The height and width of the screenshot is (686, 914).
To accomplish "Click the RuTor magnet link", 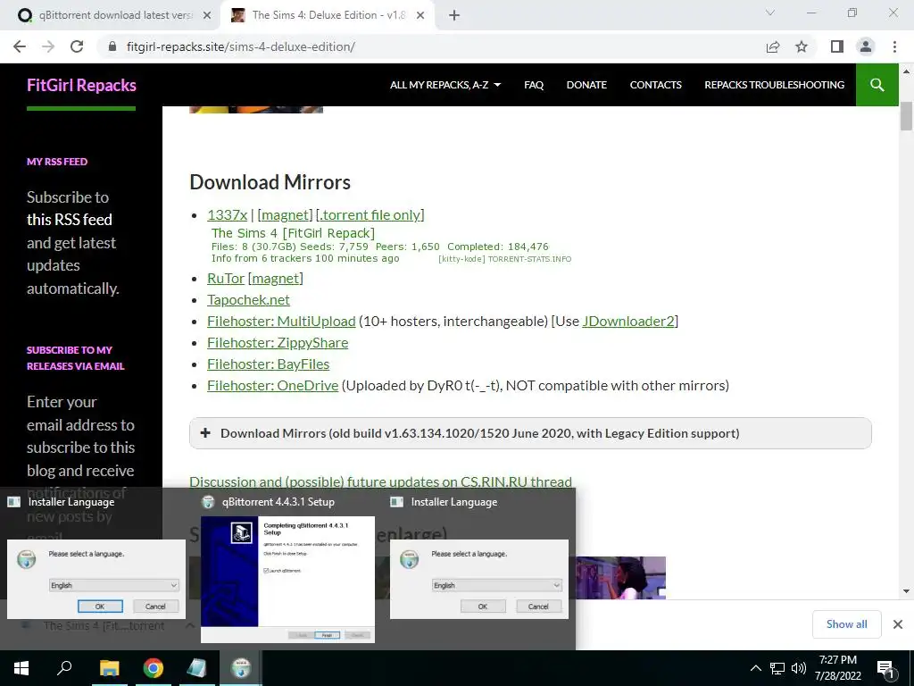I will pyautogui.click(x=276, y=279).
